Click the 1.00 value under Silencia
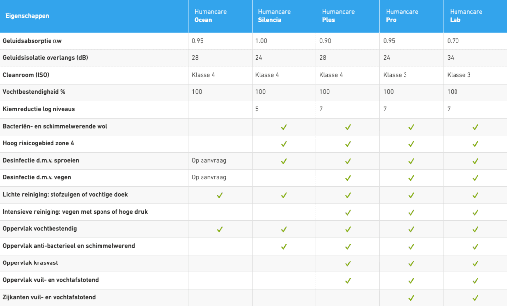The image size is (507, 306). 261,41
